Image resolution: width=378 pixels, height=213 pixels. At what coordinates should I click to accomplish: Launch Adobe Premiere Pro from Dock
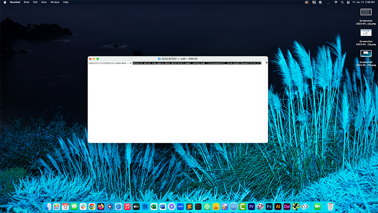251,206
